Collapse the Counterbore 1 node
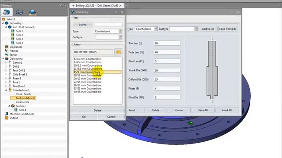Image resolution: width=282 pixels, height=158 pixels. (x=6, y=90)
